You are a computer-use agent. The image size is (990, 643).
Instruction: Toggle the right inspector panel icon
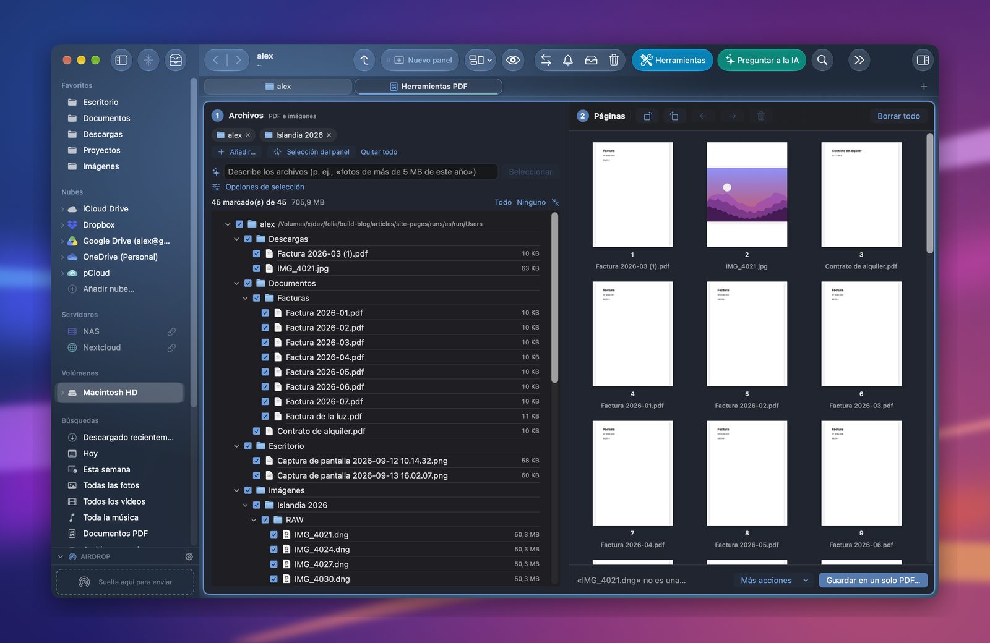tap(923, 60)
